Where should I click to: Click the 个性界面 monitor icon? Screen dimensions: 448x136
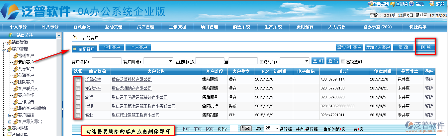370,4
